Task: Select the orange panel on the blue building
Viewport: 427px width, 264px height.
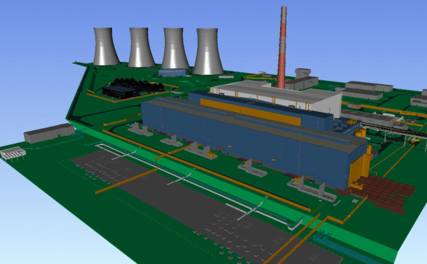Action: 250,112
